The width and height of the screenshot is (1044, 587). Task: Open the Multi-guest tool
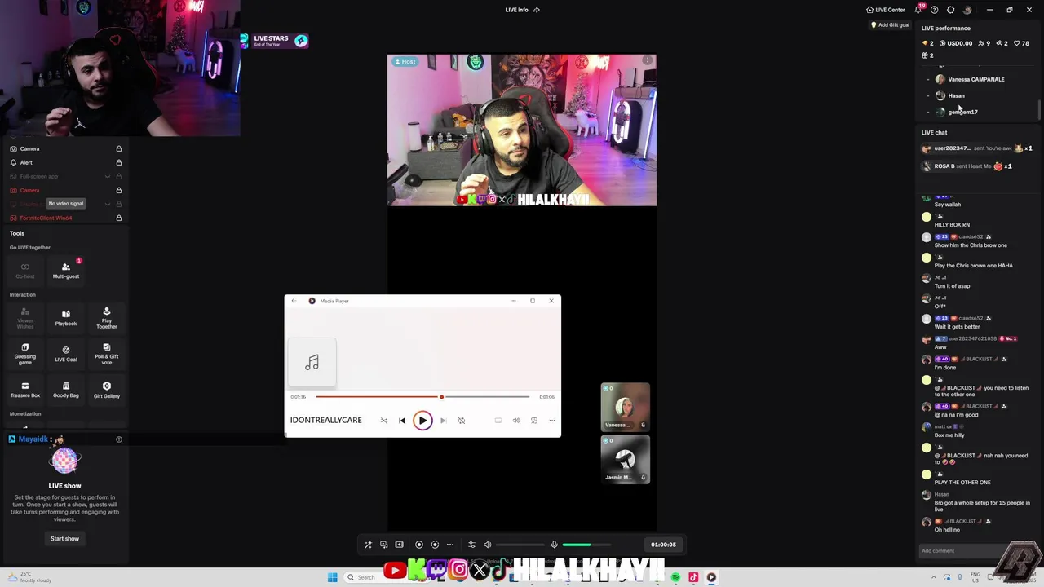tap(66, 271)
